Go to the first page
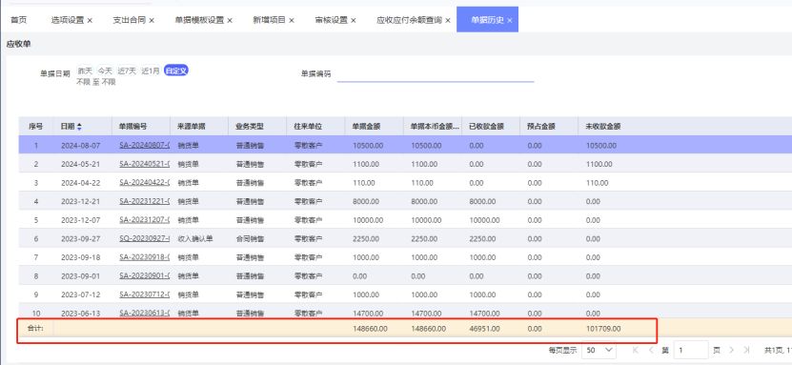Screen dimensions: 792x365 click(636, 350)
